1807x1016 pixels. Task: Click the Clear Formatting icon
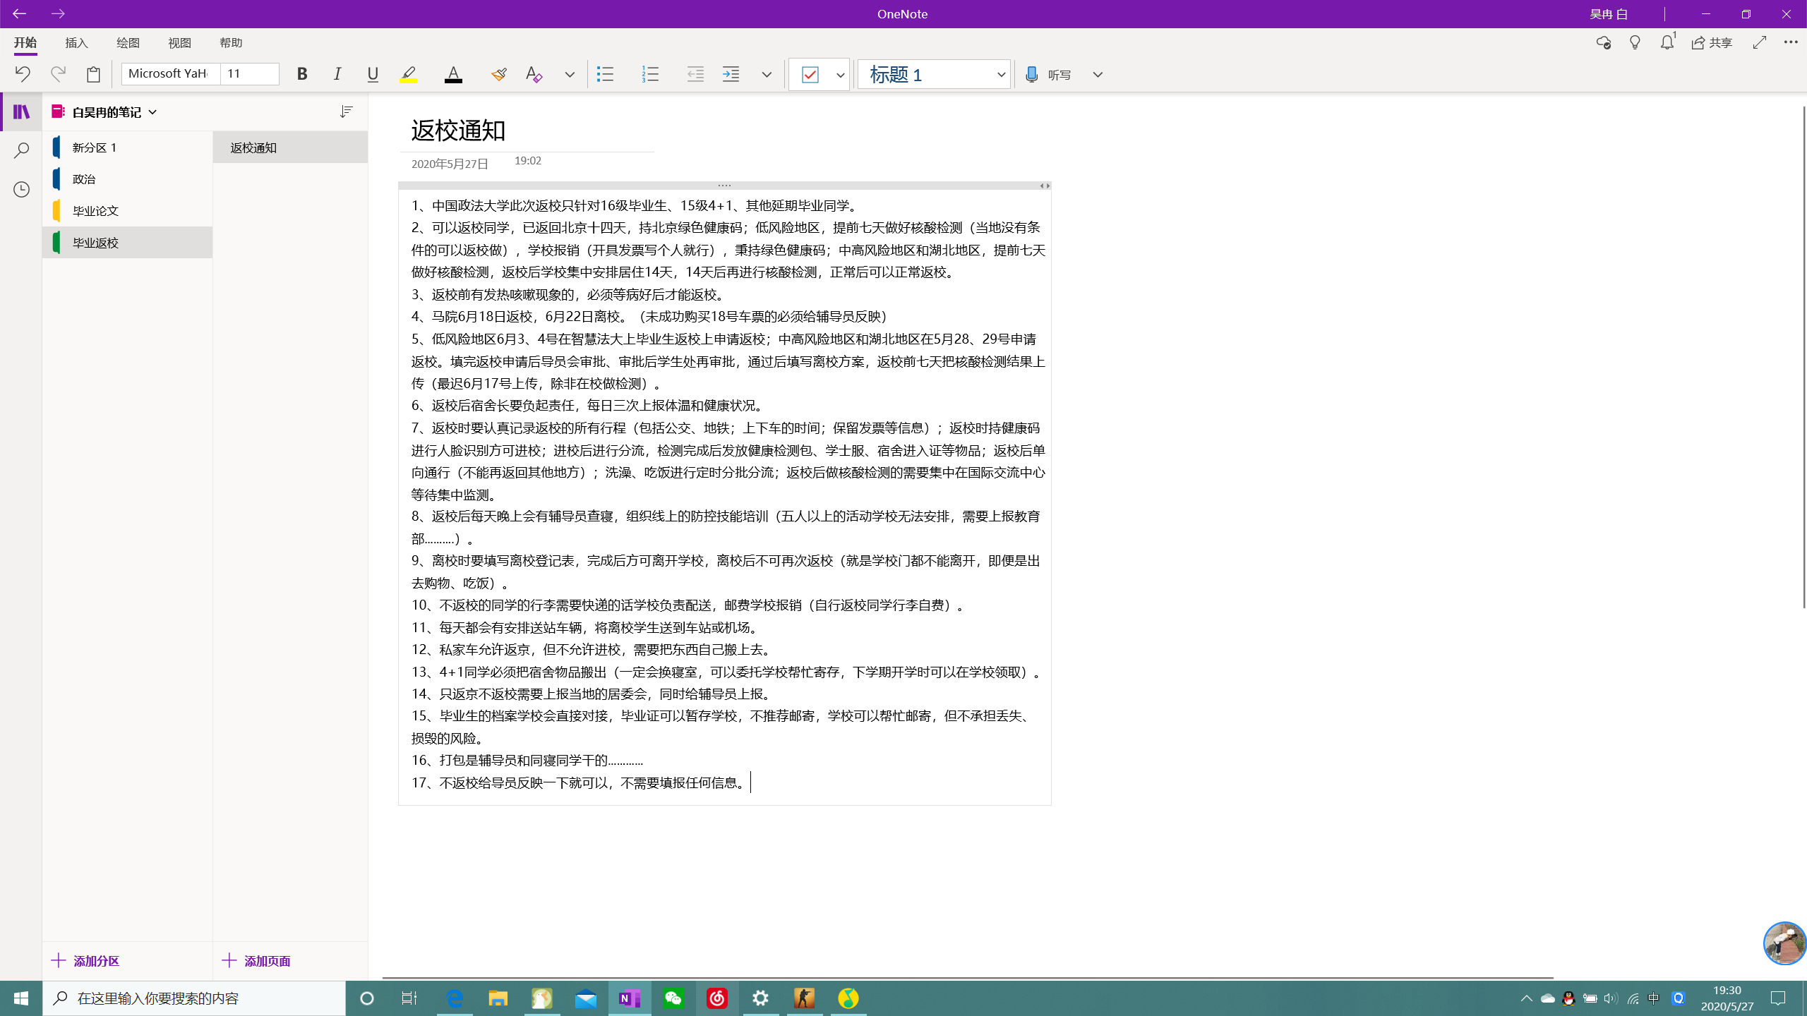[534, 74]
